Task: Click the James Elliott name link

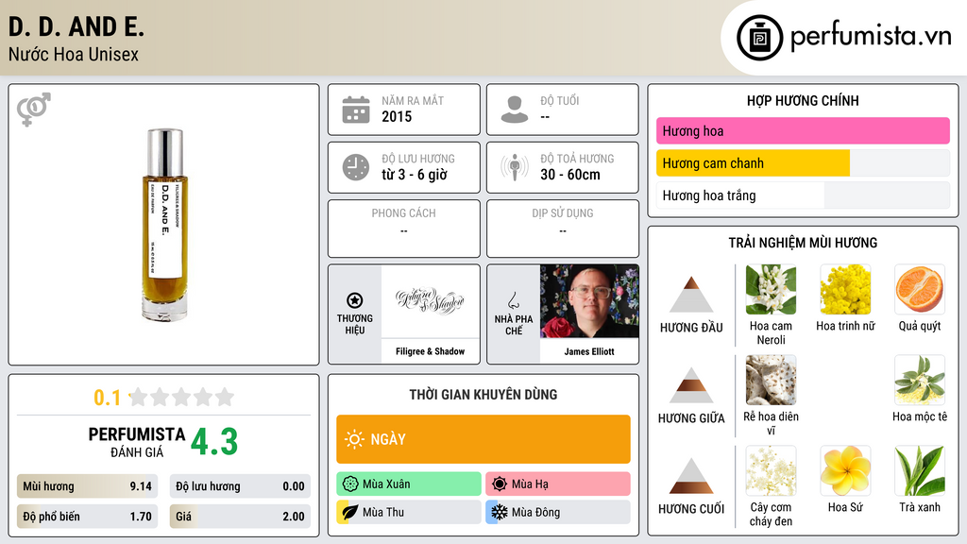Action: tap(589, 351)
